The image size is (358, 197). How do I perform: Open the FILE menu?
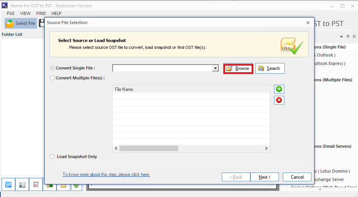[x=11, y=13]
